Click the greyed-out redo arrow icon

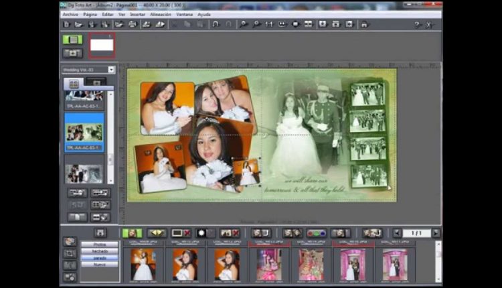(229, 24)
